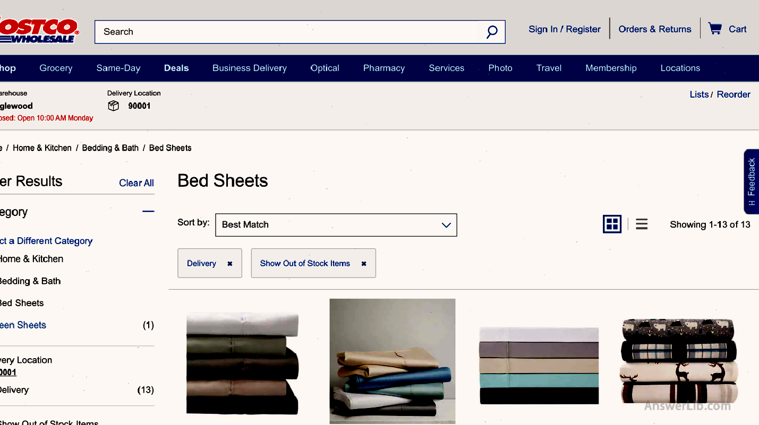Select Queen Sheets category filter
The image size is (759, 425).
coord(23,325)
